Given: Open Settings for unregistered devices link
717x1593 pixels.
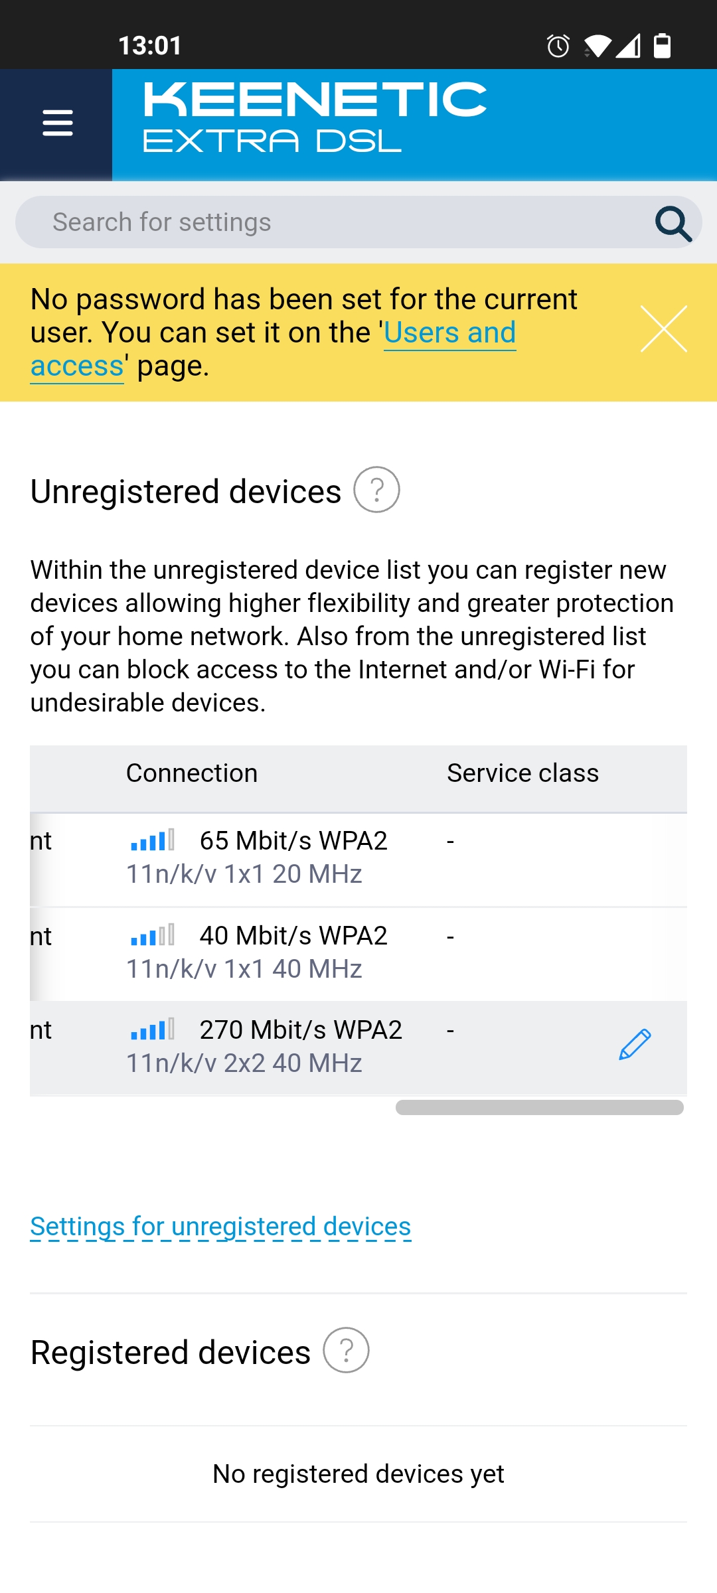Looking at the screenshot, I should pos(220,1226).
